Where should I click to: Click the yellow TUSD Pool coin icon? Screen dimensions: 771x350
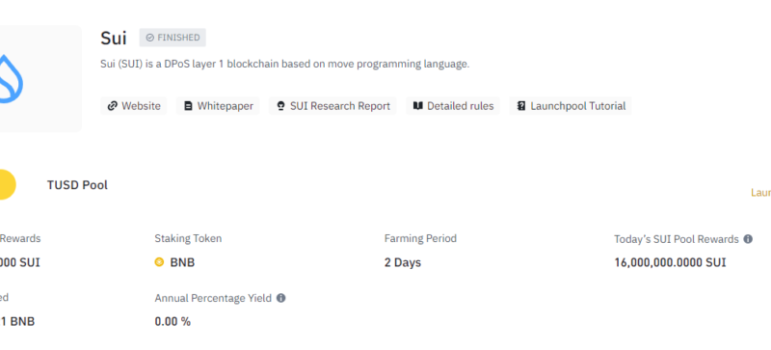coord(7,184)
